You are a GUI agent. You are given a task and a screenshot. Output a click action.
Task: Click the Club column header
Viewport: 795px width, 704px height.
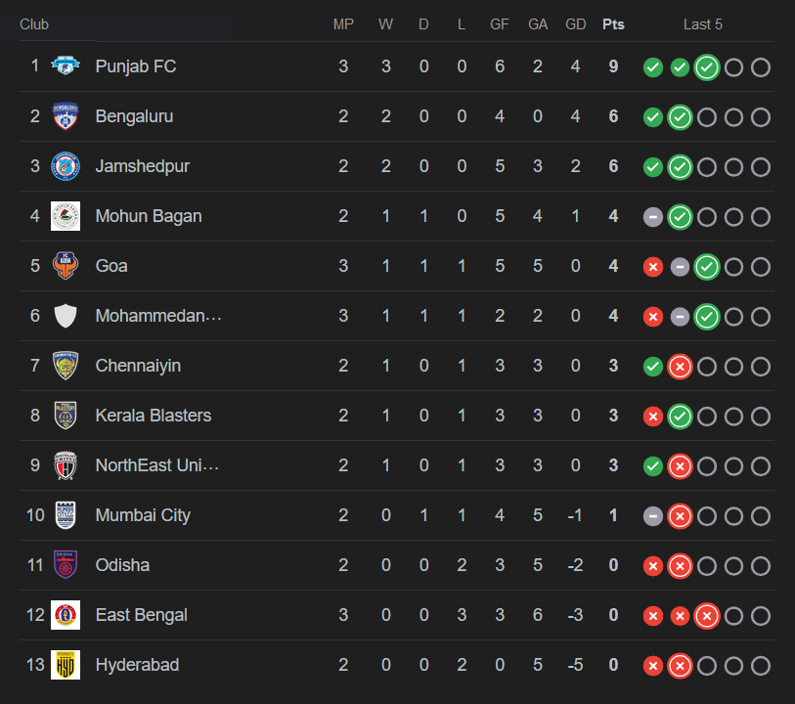coord(34,24)
